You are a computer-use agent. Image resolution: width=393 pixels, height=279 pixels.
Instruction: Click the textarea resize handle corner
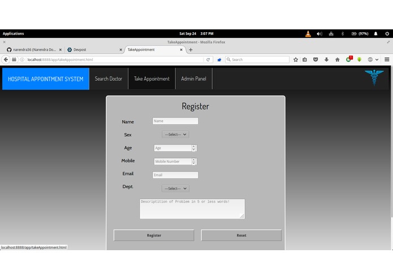242,216
